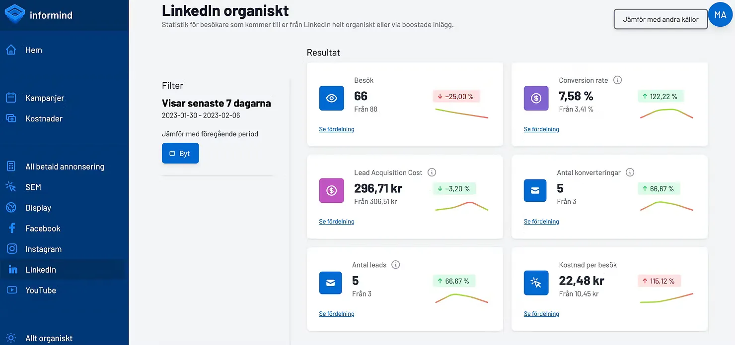
Task: Open Kampanjer using its calendar icon
Action: click(11, 98)
